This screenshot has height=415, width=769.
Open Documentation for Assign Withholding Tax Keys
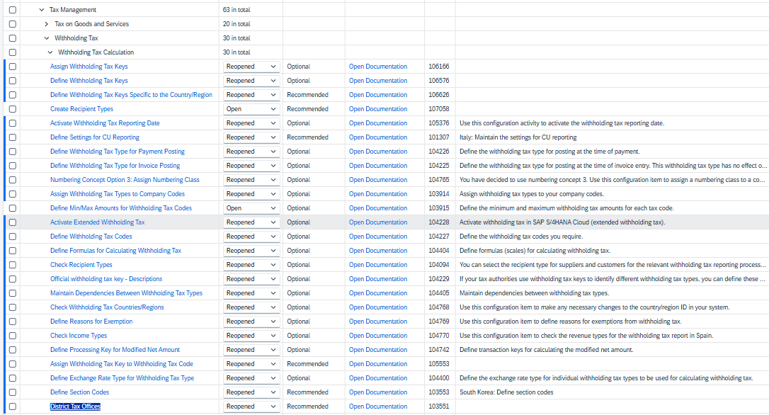tap(378, 67)
